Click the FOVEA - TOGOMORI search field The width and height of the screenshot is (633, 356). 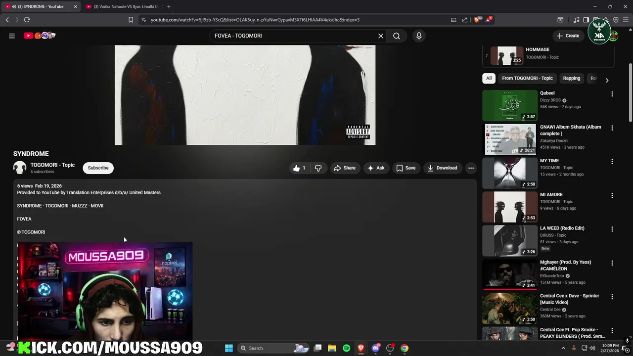coord(294,36)
